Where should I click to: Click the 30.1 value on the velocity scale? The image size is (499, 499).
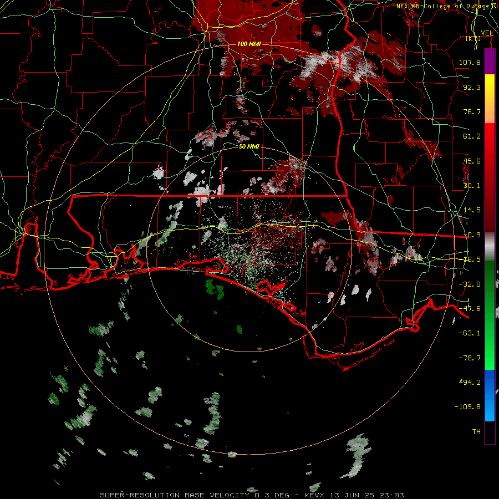(472, 186)
